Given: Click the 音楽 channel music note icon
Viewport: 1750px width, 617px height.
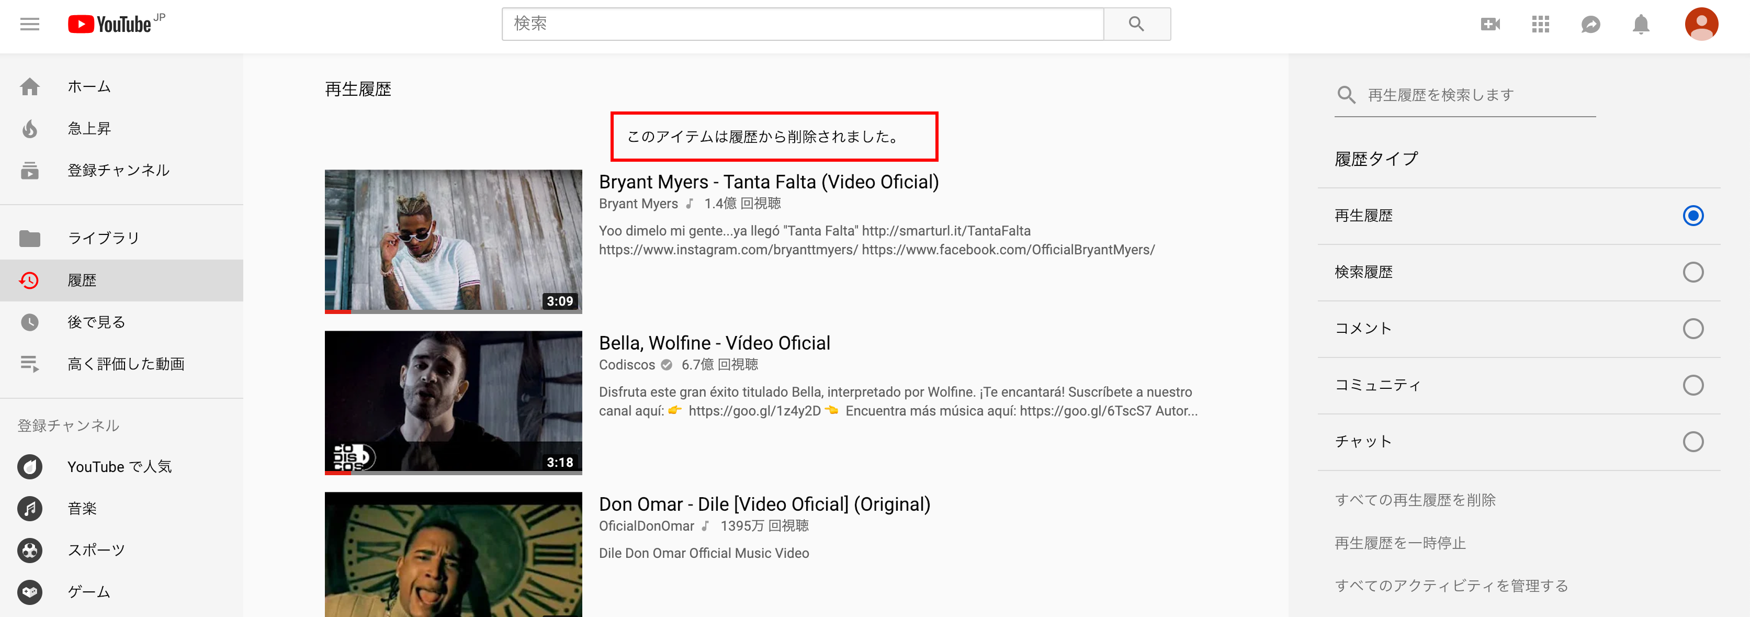Looking at the screenshot, I should click(30, 508).
